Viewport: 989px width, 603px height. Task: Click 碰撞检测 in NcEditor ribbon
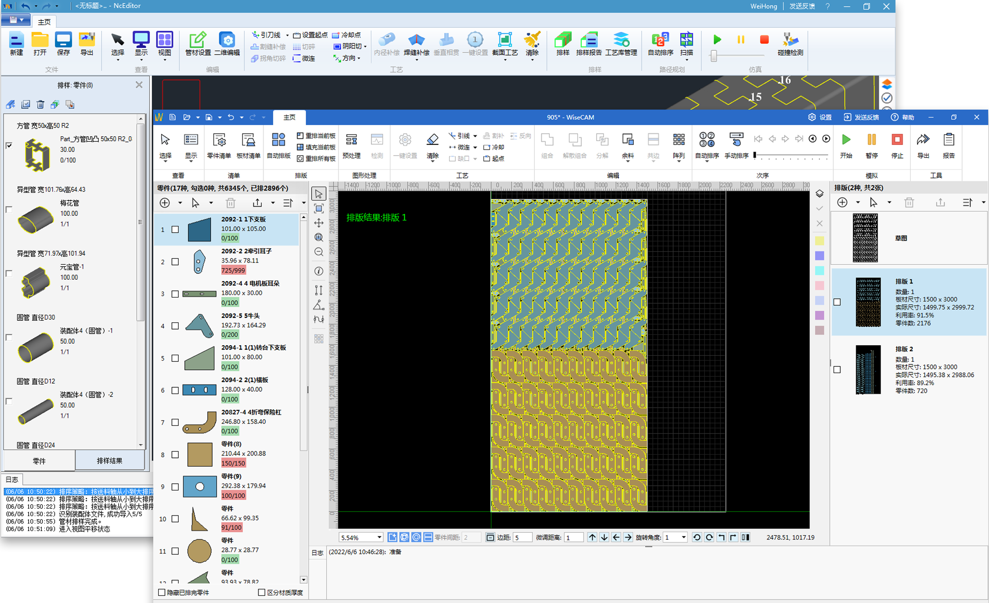click(790, 44)
